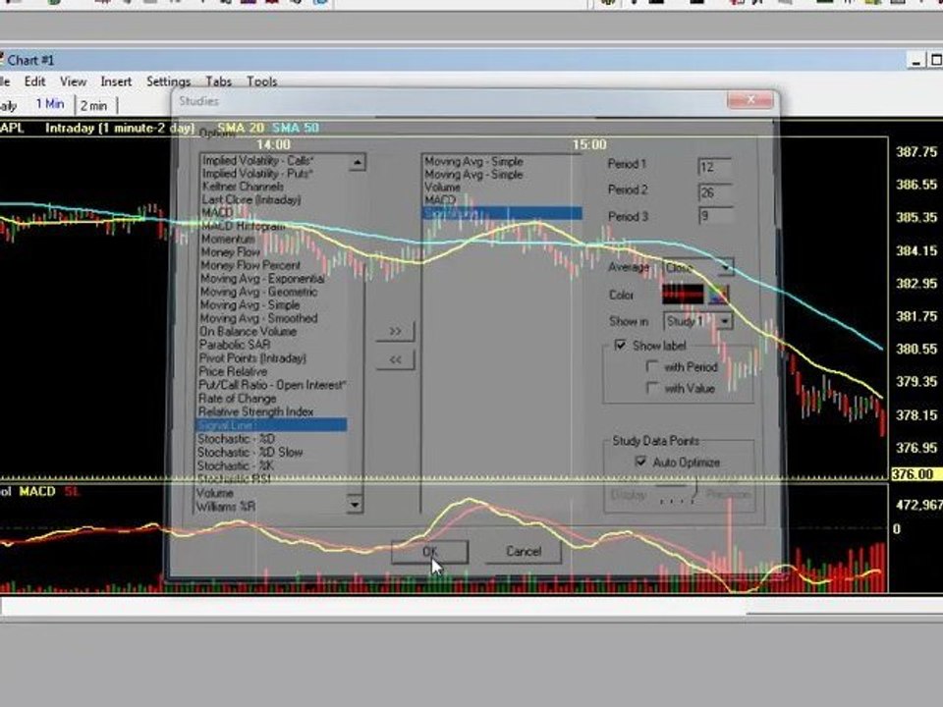Screen dimensions: 943x707
Task: Toggle the Show label checkbox
Action: [x=620, y=345]
